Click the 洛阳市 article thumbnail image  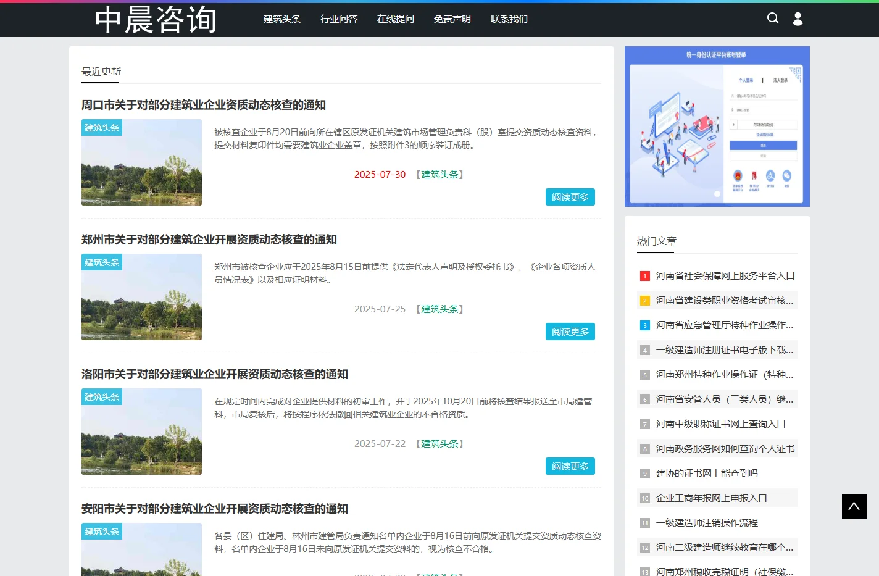point(141,432)
